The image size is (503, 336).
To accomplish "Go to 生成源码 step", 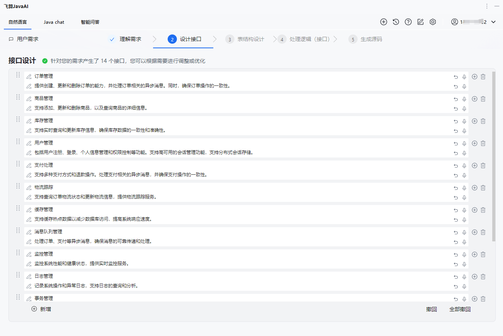I will click(365, 39).
